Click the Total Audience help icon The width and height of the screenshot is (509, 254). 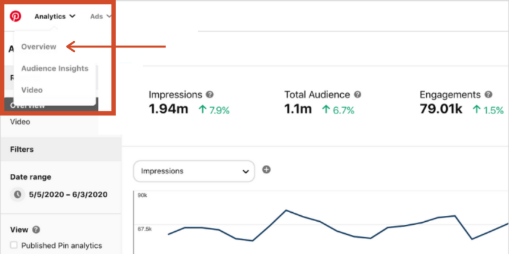coord(357,94)
